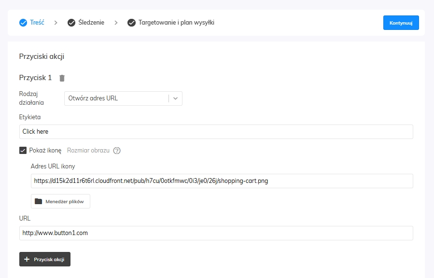Click the URL field with button1.com address
Image resolution: width=434 pixels, height=278 pixels.
pyautogui.click(x=216, y=233)
